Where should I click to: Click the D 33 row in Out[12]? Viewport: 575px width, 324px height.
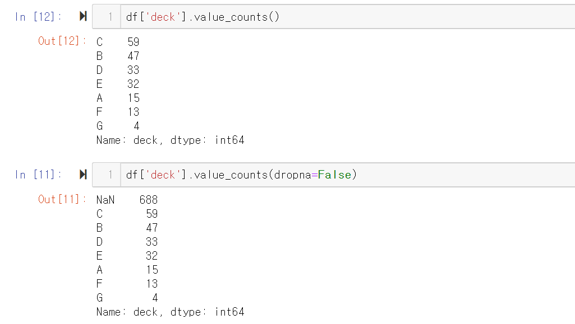point(118,70)
